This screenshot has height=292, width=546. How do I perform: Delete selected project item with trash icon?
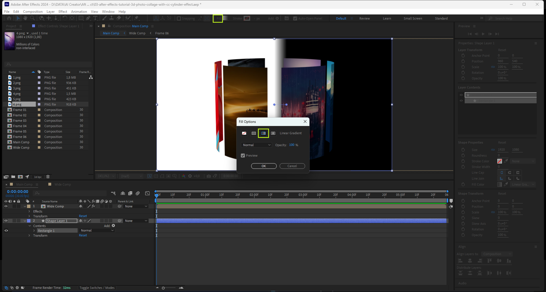[48, 177]
